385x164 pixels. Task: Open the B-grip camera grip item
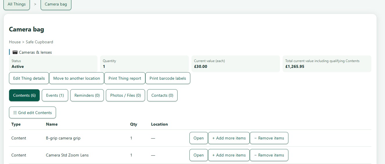(x=198, y=138)
